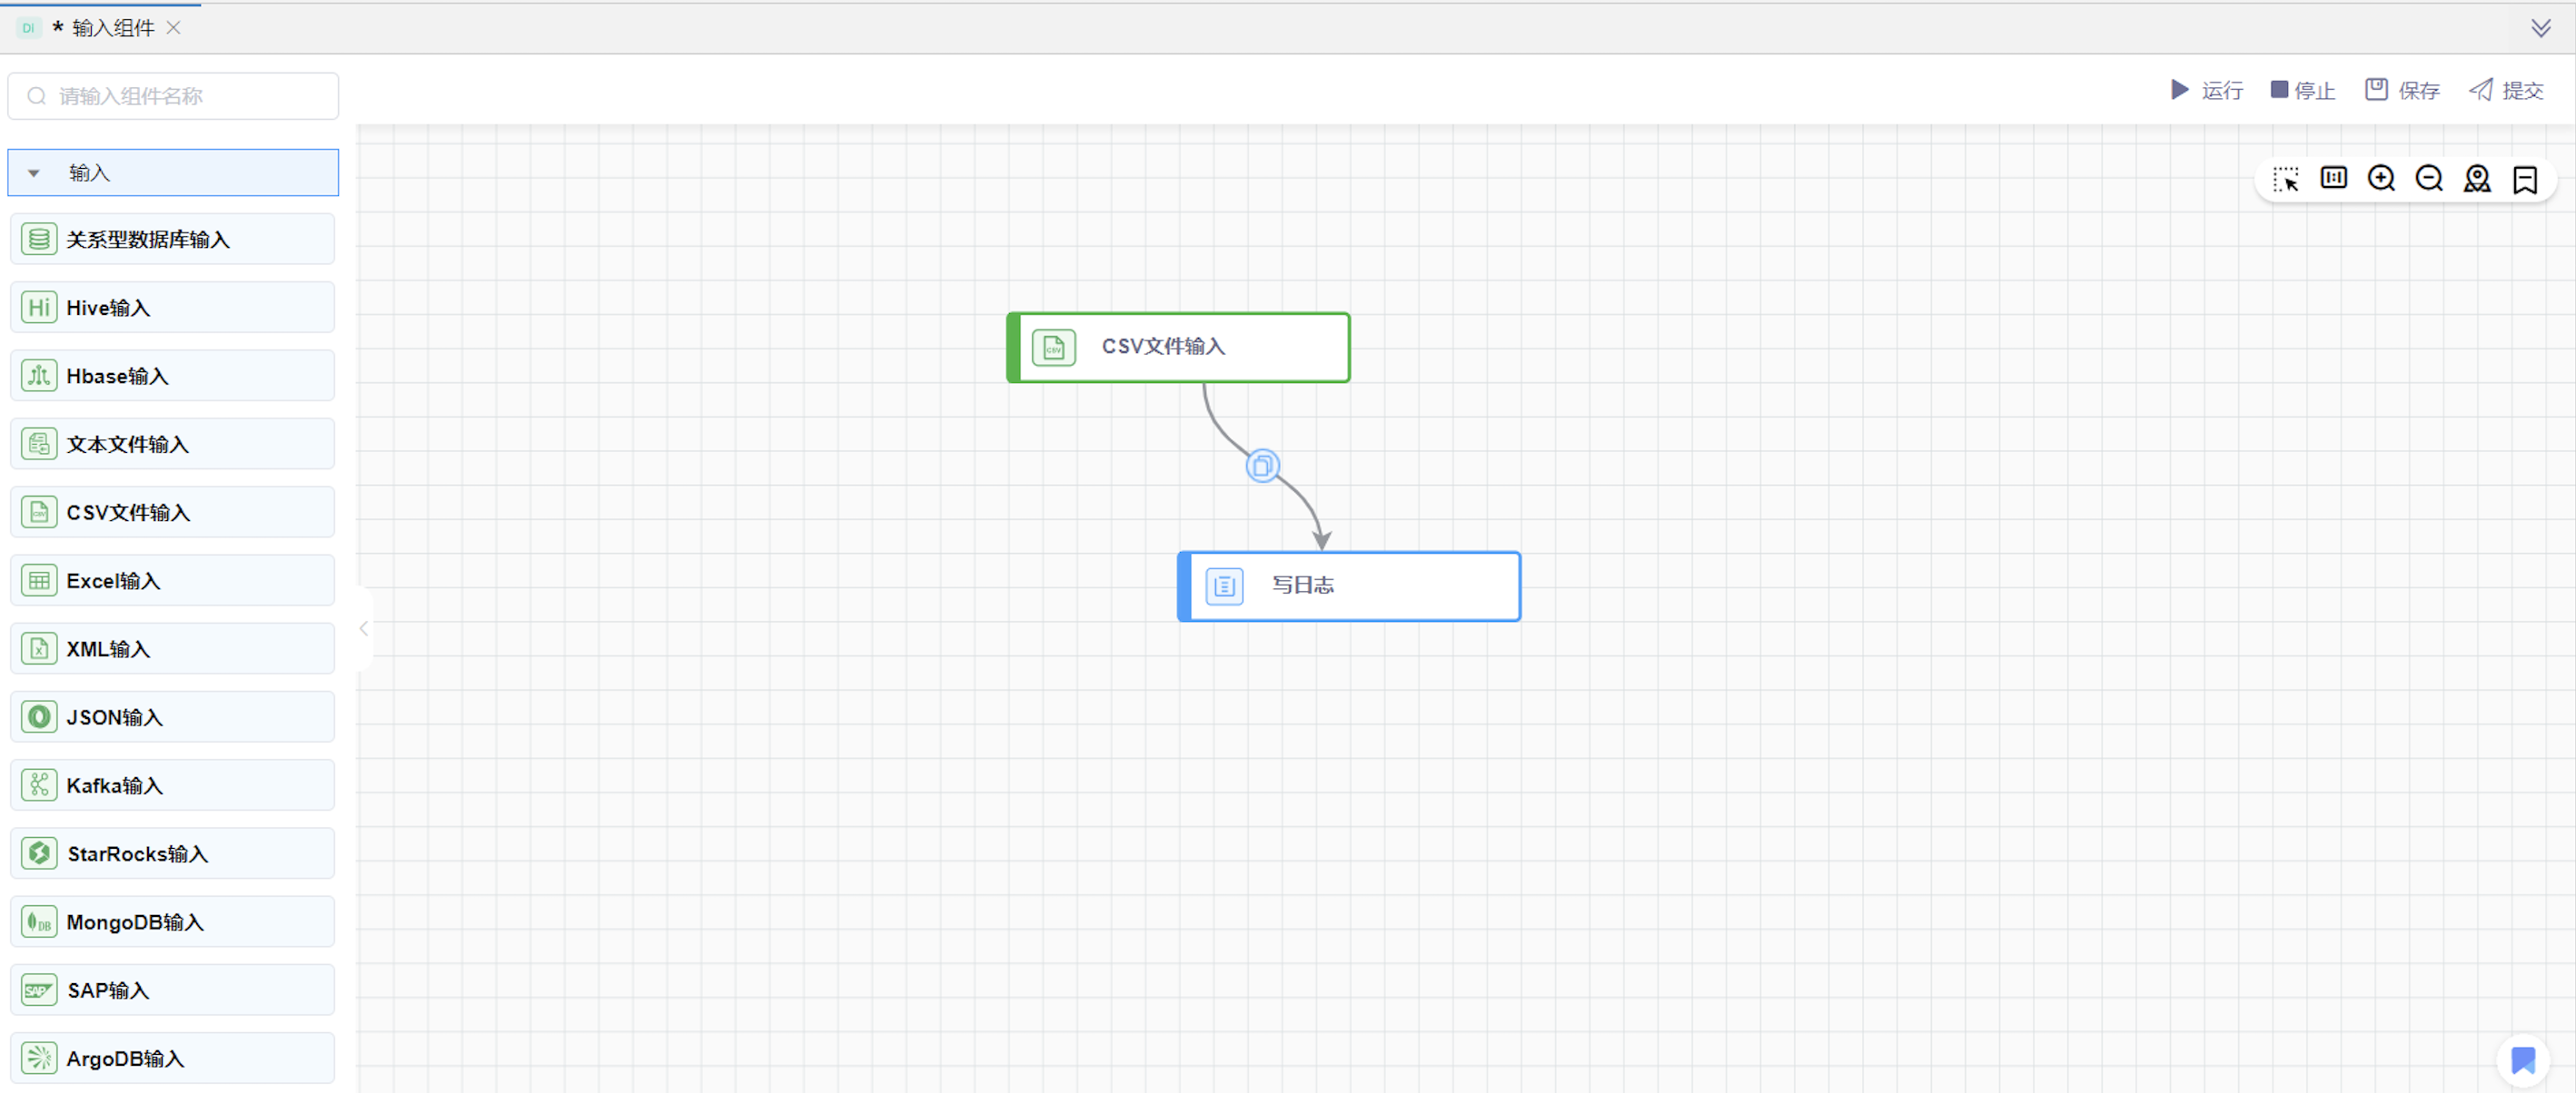Click the bookmark icon in canvas toolbar
This screenshot has width=2576, height=1093.
click(2525, 179)
